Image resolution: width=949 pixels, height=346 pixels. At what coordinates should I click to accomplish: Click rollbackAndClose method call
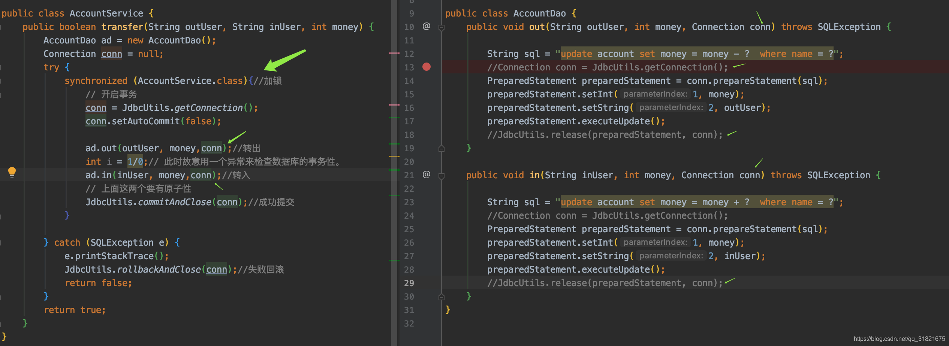pyautogui.click(x=159, y=270)
